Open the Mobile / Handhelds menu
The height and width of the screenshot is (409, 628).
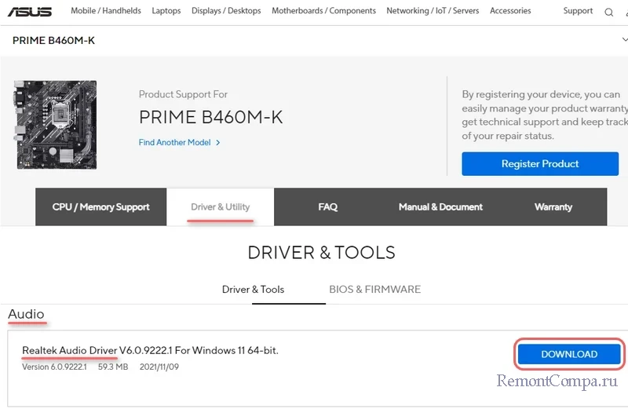106,11
